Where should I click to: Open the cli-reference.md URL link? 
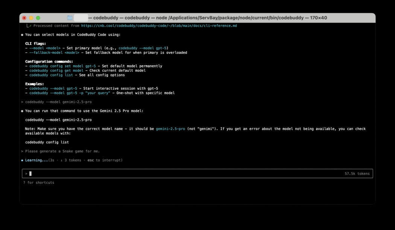[159, 26]
